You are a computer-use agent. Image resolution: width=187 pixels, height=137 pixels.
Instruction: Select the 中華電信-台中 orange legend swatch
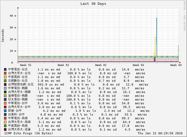pyautogui.click(x=5, y=103)
